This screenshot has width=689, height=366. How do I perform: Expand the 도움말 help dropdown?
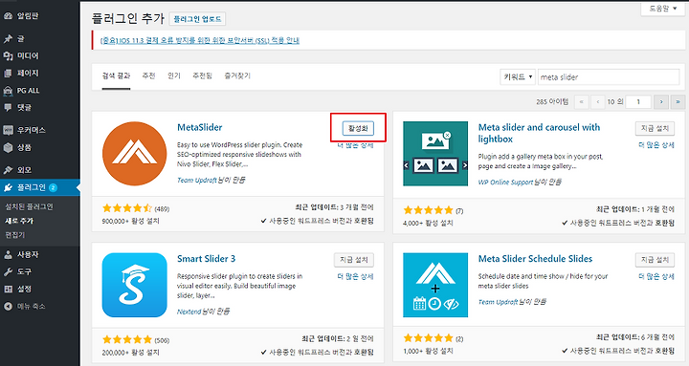click(662, 9)
